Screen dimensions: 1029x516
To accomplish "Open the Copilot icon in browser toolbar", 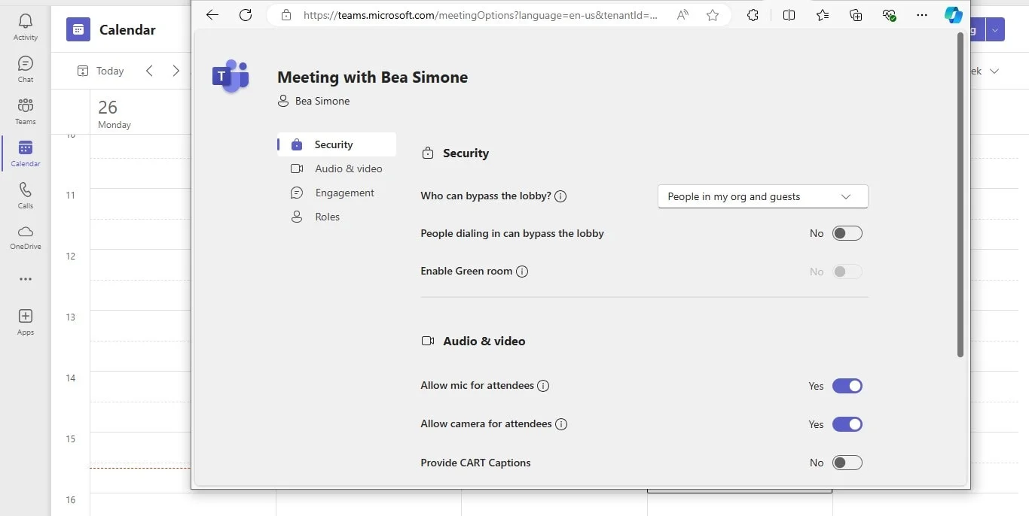I will pyautogui.click(x=954, y=15).
